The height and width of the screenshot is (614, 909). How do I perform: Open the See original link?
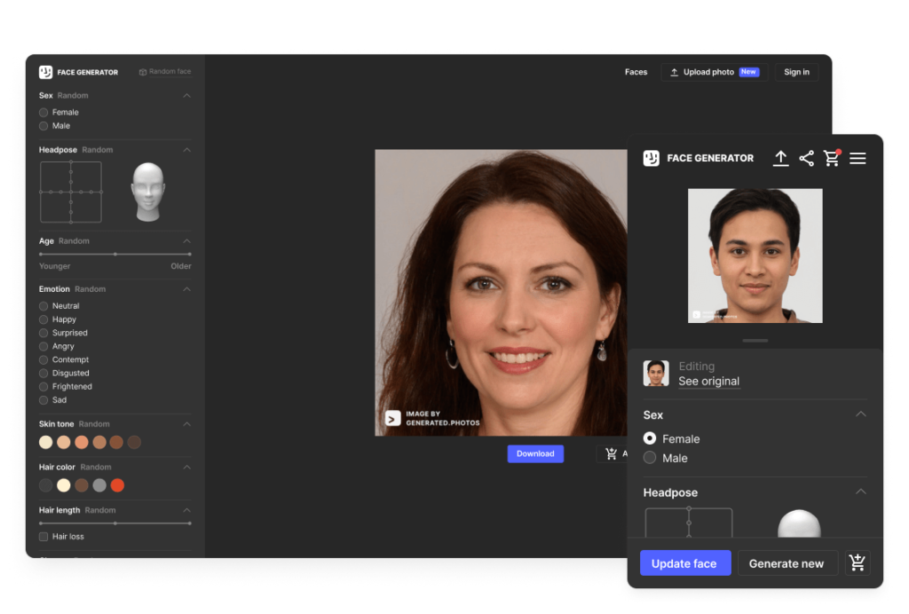coord(708,382)
